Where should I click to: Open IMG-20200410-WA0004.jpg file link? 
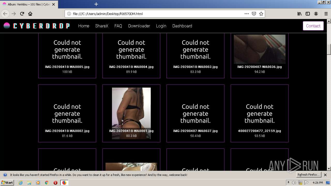[131, 67]
